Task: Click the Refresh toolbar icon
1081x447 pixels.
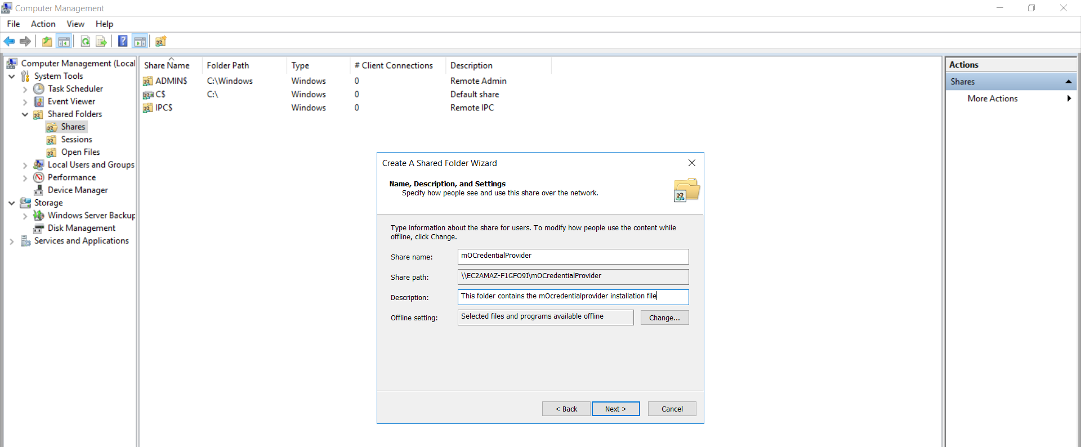Action: click(86, 41)
